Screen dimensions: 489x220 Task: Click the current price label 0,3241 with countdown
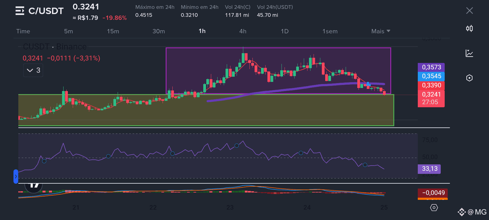(x=431, y=98)
